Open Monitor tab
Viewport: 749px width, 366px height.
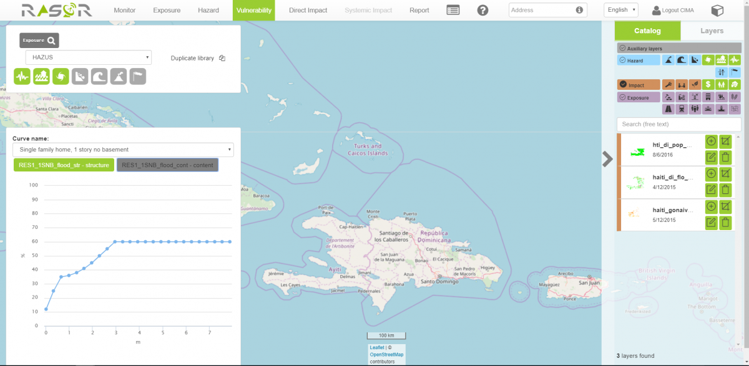click(x=125, y=10)
